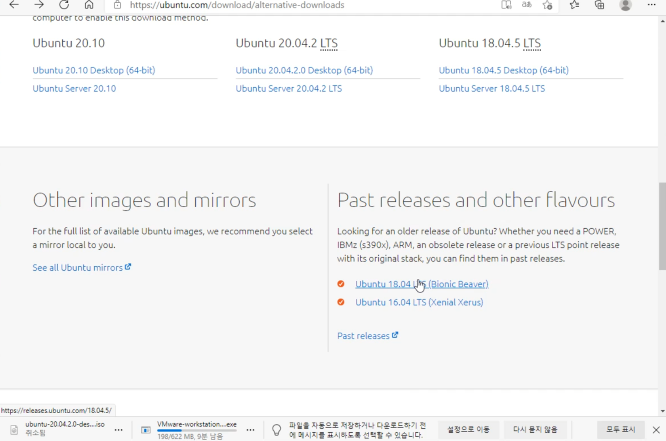The image size is (666, 441).
Task: Reload the current page
Action: pos(64,5)
